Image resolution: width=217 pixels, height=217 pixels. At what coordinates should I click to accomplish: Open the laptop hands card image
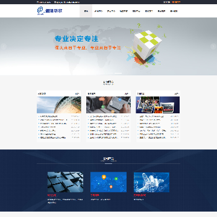pyautogui.click(x=108, y=105)
